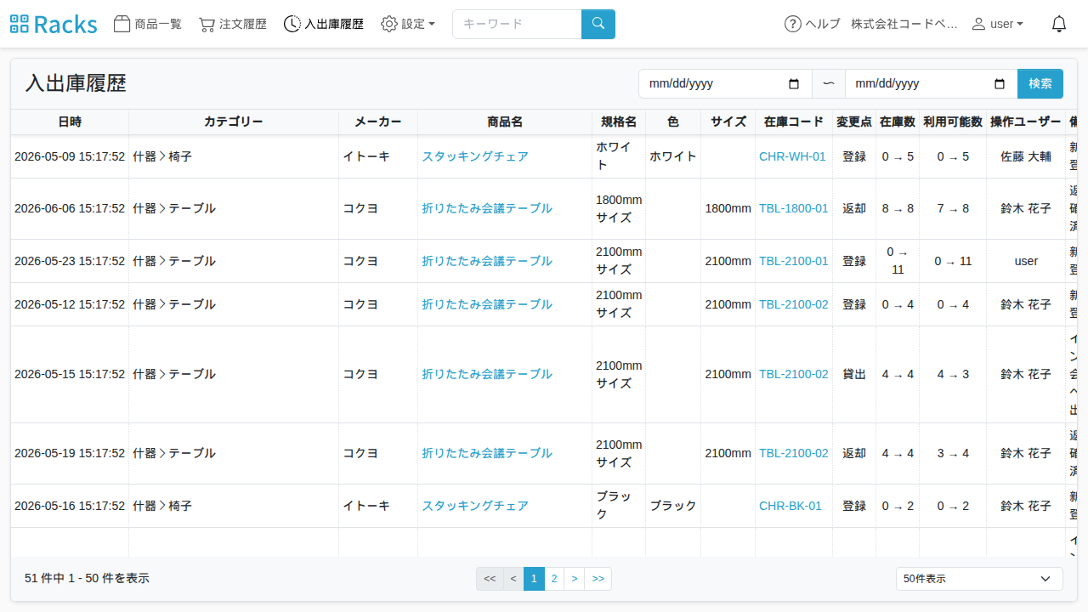Open the notifications bell icon
The image size is (1088, 612).
pos(1059,24)
